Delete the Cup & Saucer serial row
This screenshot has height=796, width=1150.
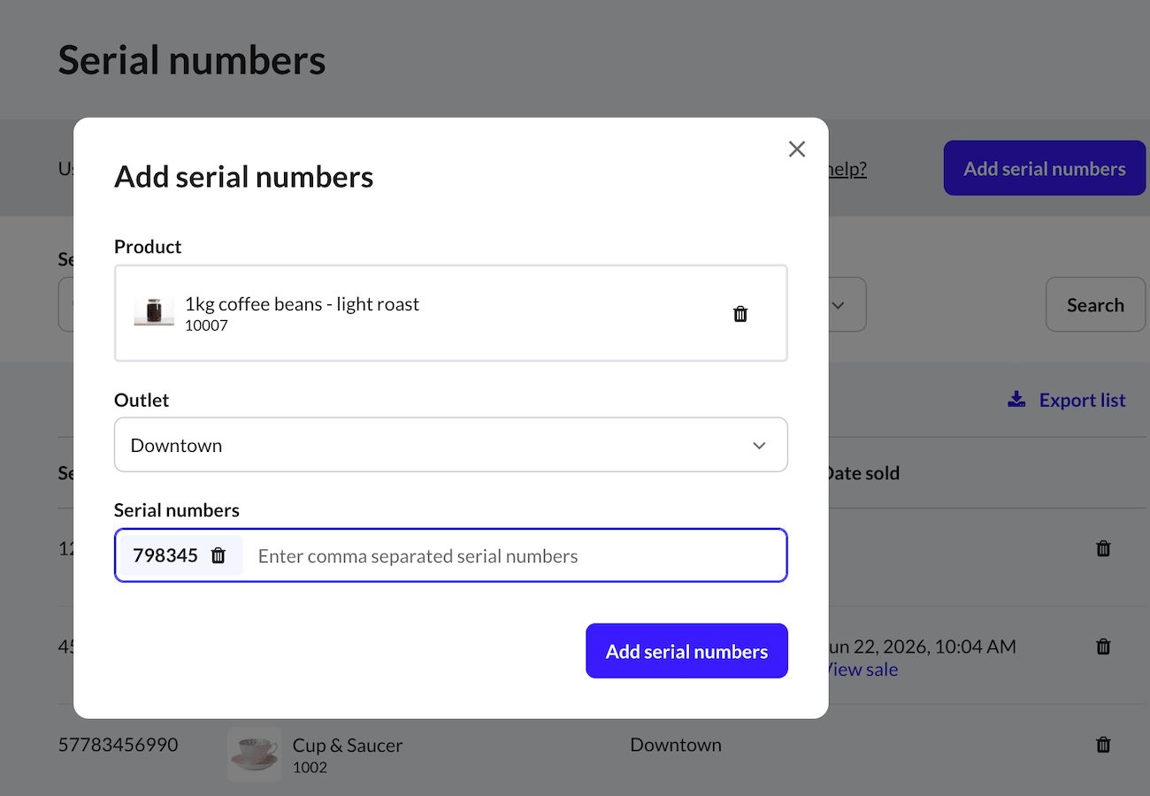click(1103, 745)
